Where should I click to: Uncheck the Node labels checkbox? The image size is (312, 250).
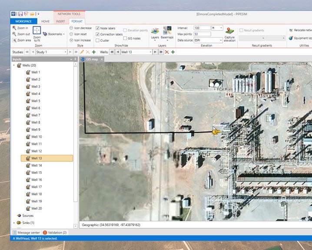[98, 28]
